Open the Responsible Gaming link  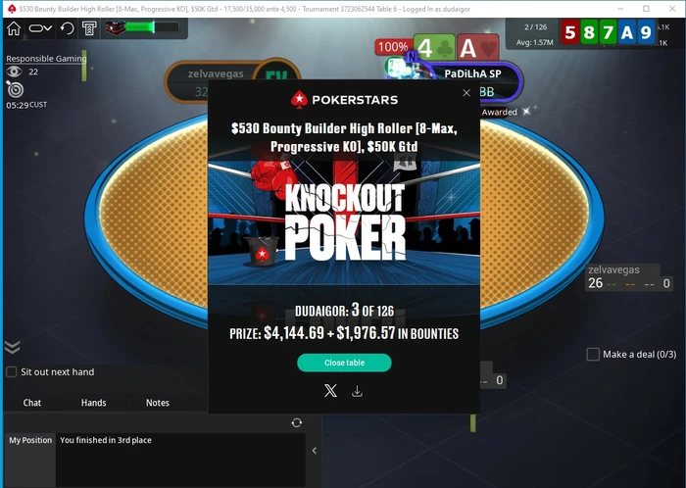click(x=46, y=59)
